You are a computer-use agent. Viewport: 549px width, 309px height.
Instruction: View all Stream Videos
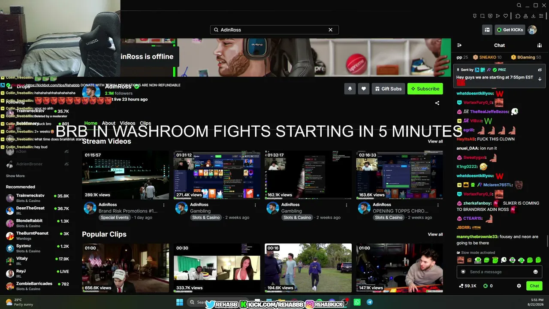[435, 141]
